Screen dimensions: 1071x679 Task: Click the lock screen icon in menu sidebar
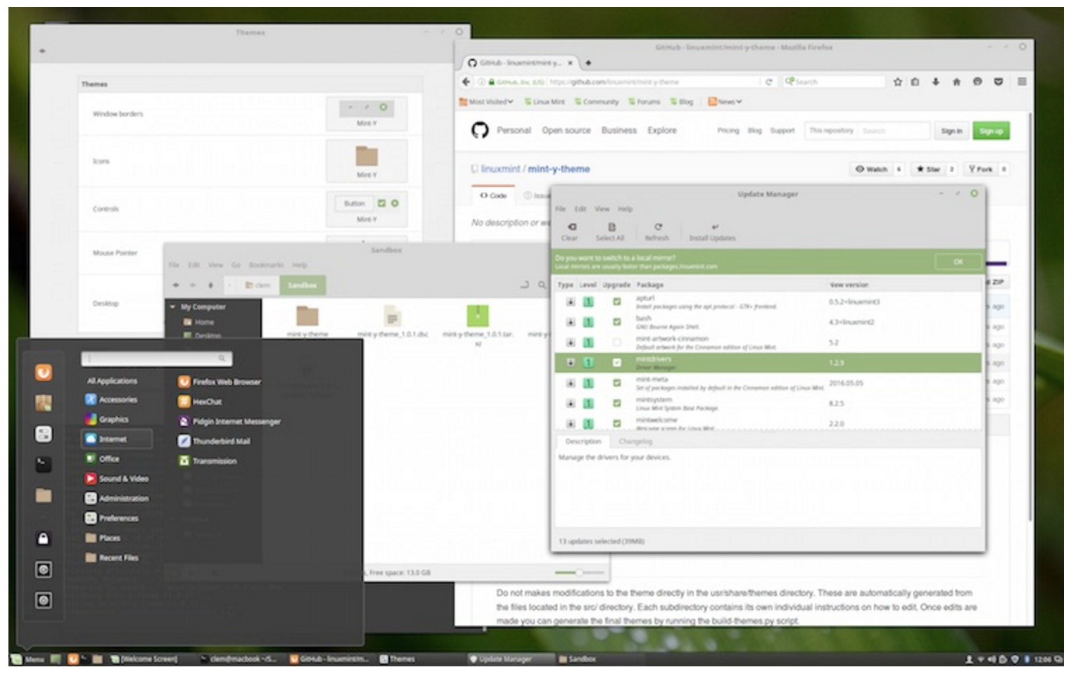[x=44, y=539]
